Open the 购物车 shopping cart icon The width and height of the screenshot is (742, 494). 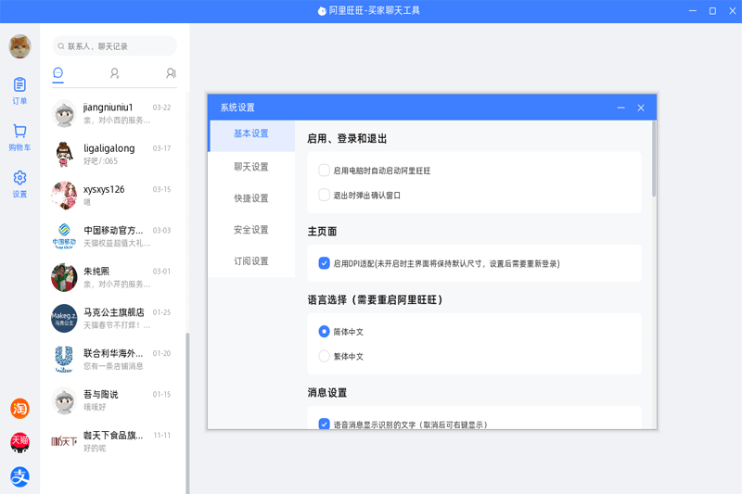(19, 137)
